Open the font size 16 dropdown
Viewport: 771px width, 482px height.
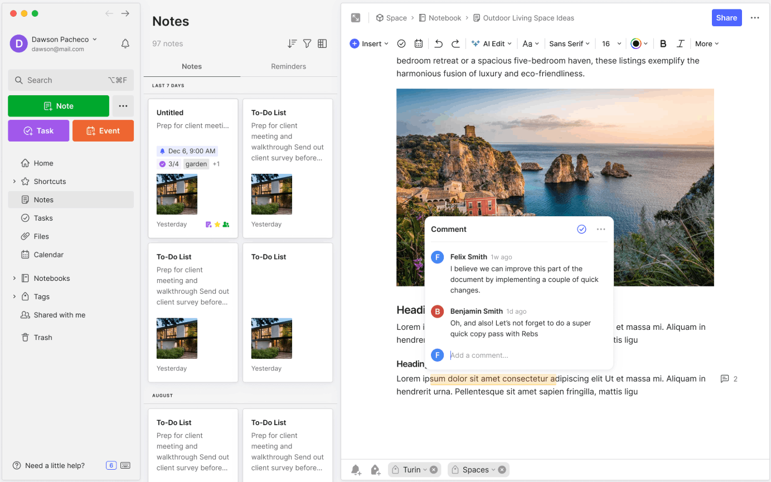click(x=609, y=43)
